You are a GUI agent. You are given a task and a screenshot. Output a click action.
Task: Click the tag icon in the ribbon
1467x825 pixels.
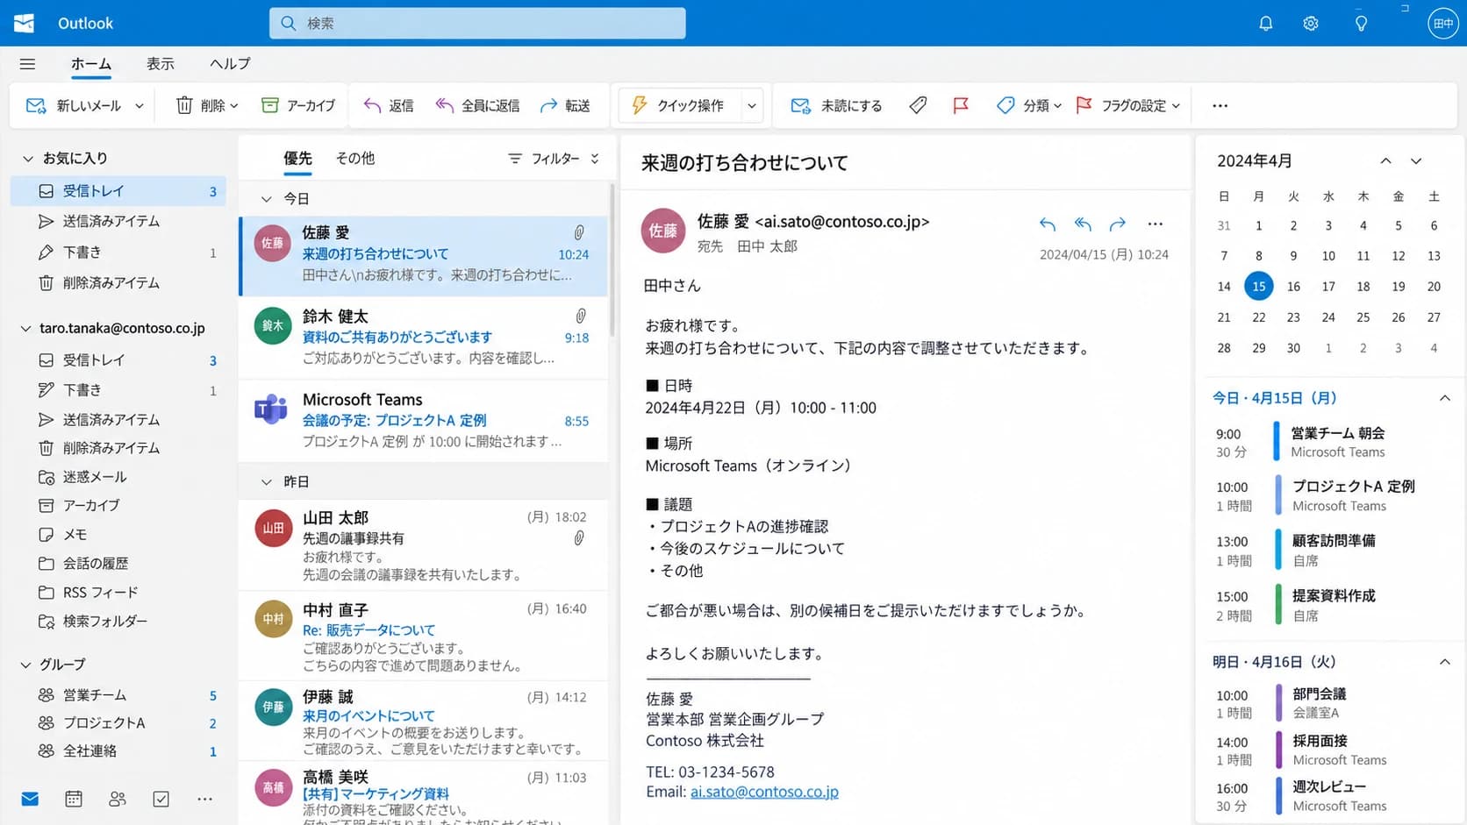click(918, 105)
